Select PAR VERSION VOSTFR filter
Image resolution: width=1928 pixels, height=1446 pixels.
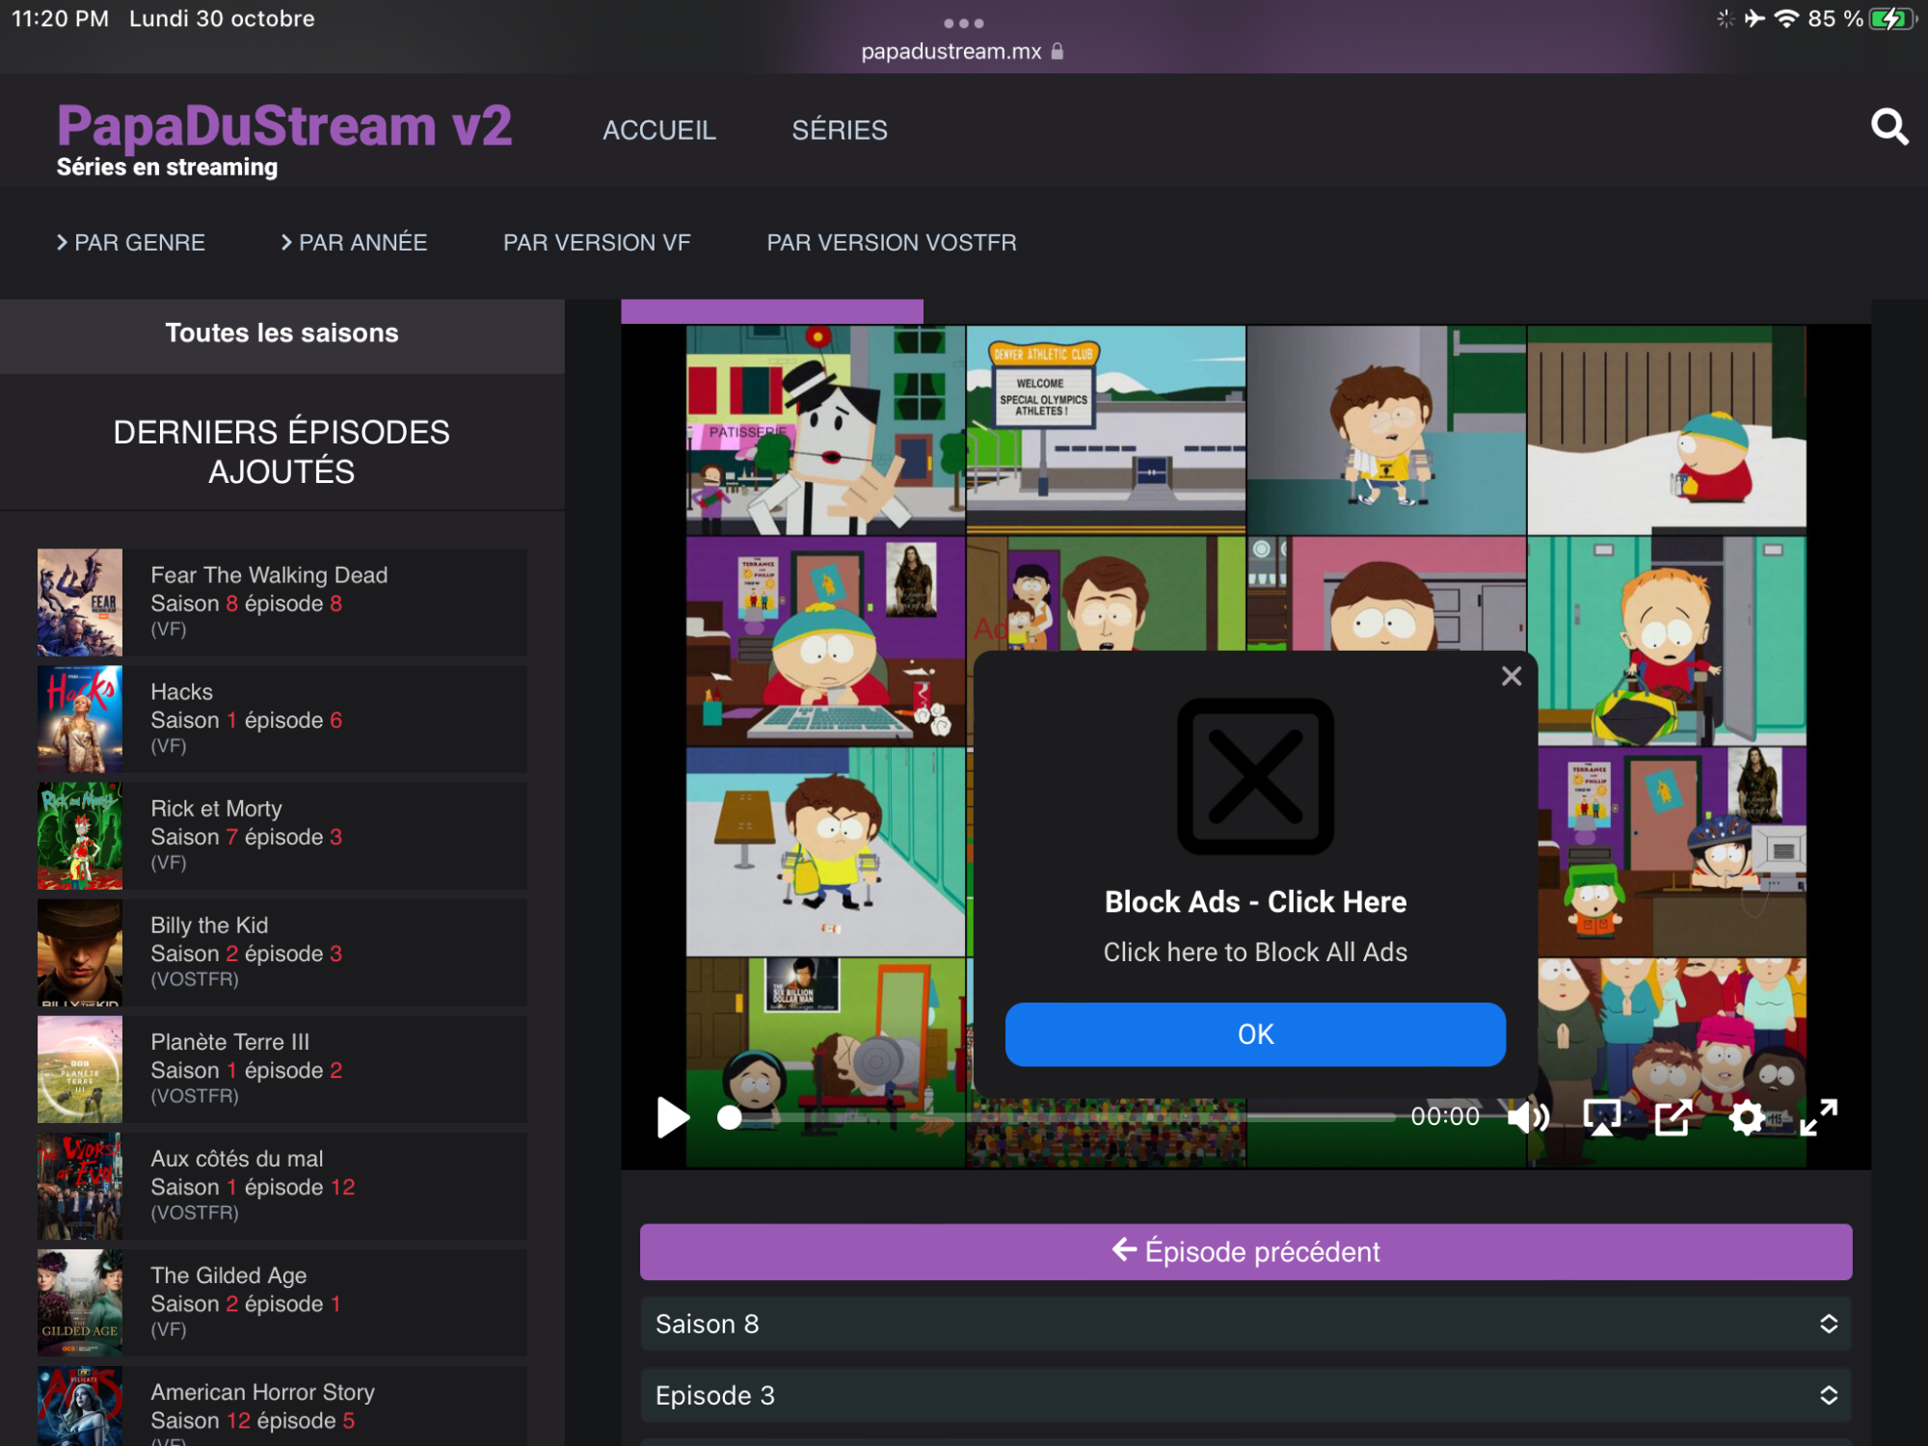pos(891,242)
